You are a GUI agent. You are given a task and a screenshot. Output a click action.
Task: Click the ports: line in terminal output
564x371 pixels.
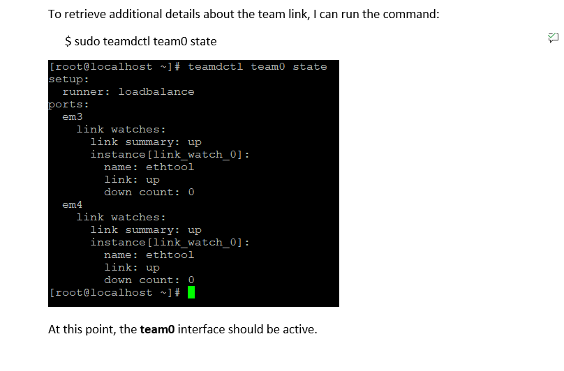coord(68,105)
